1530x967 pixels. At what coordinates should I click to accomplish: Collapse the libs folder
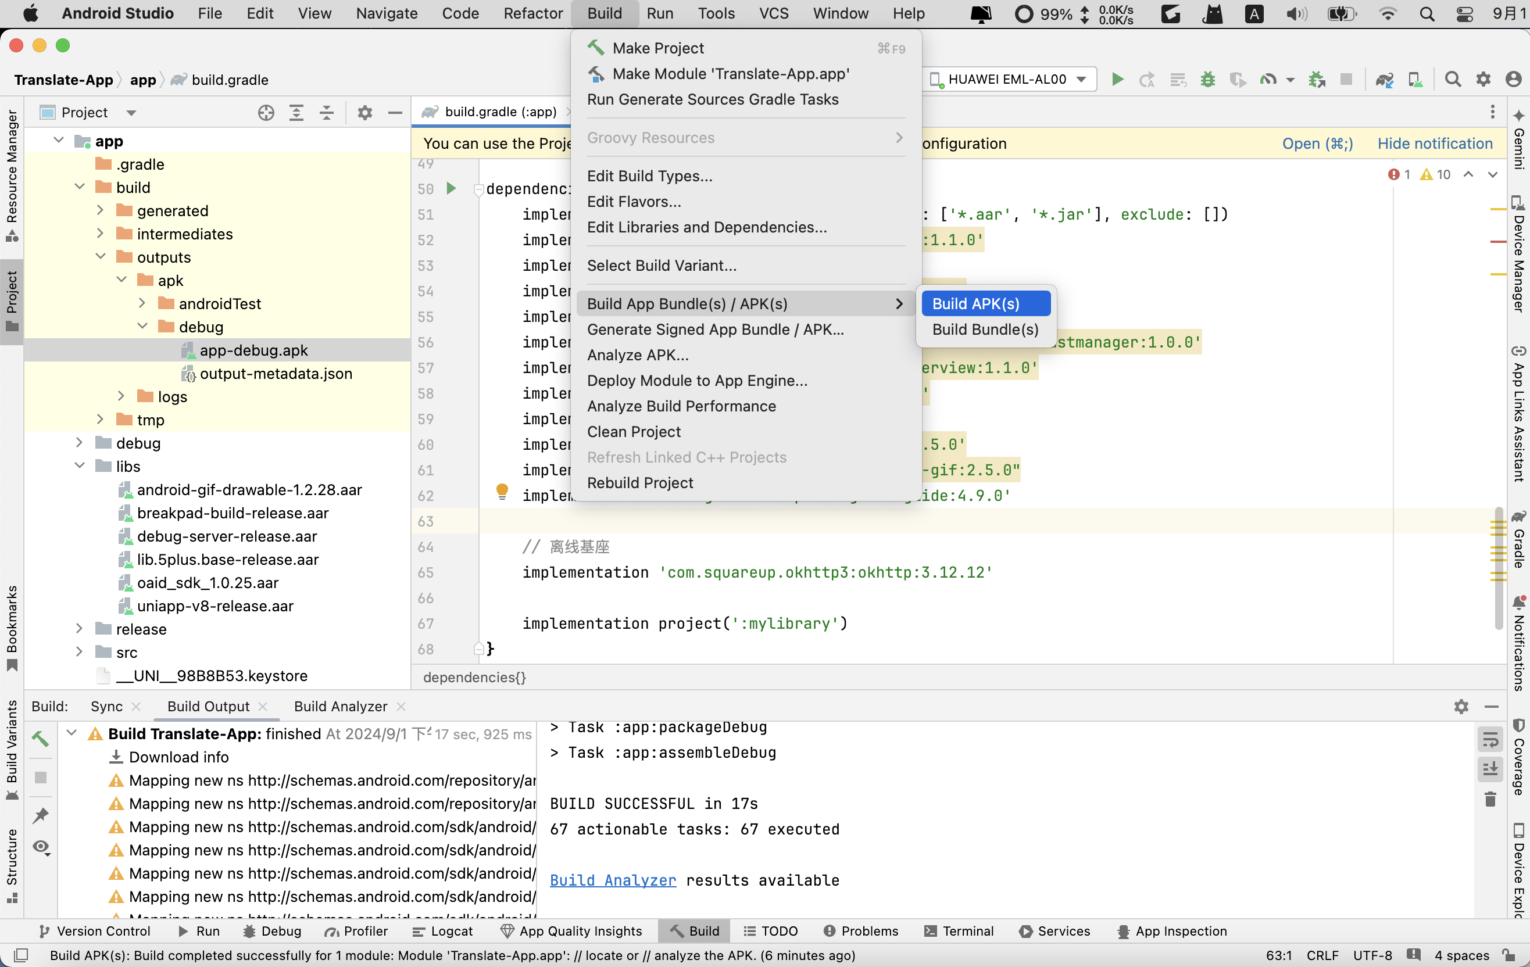[80, 465]
